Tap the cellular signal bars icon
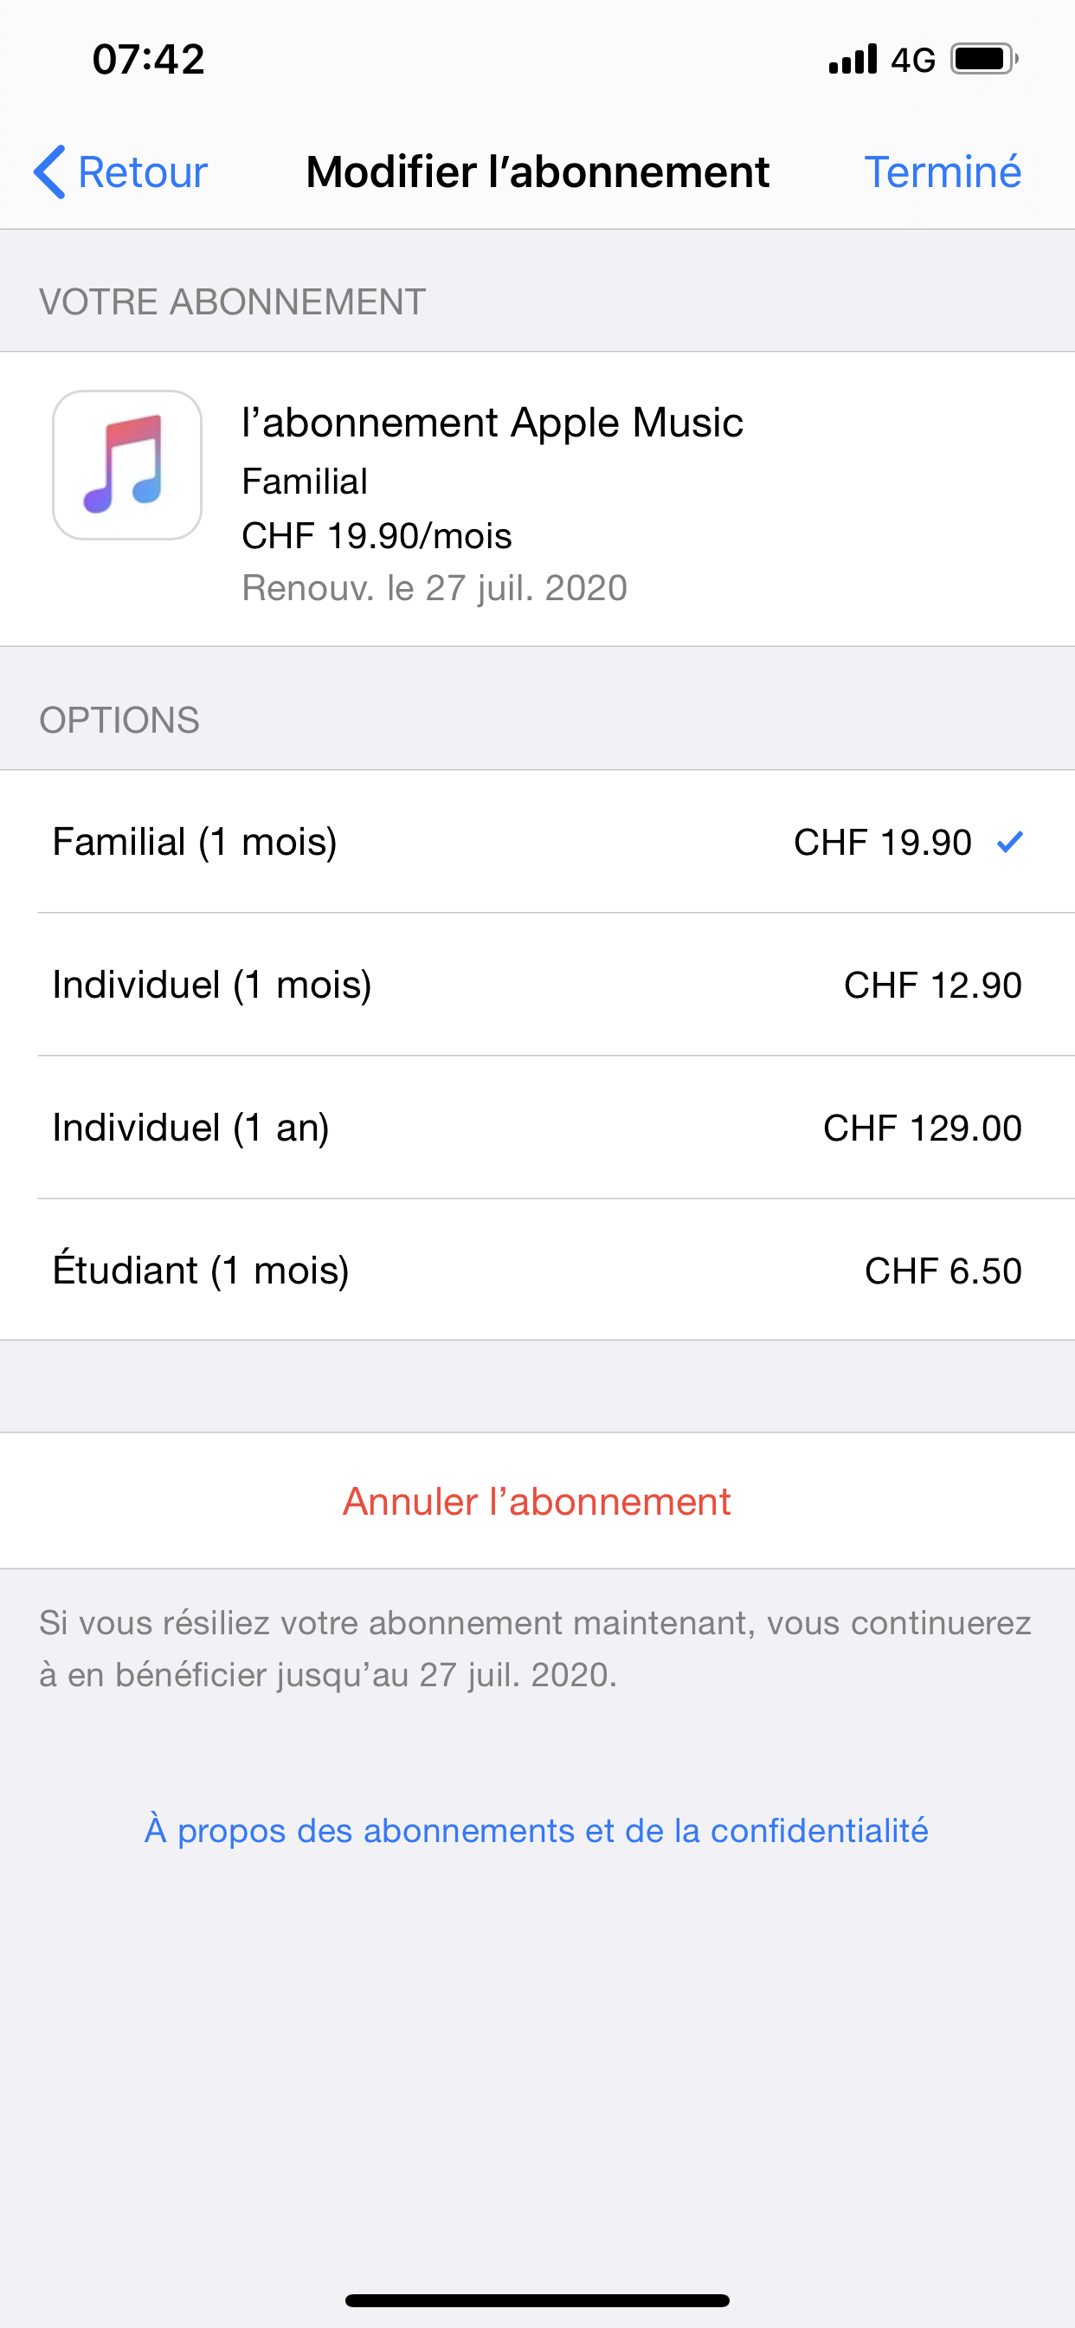 tap(852, 60)
